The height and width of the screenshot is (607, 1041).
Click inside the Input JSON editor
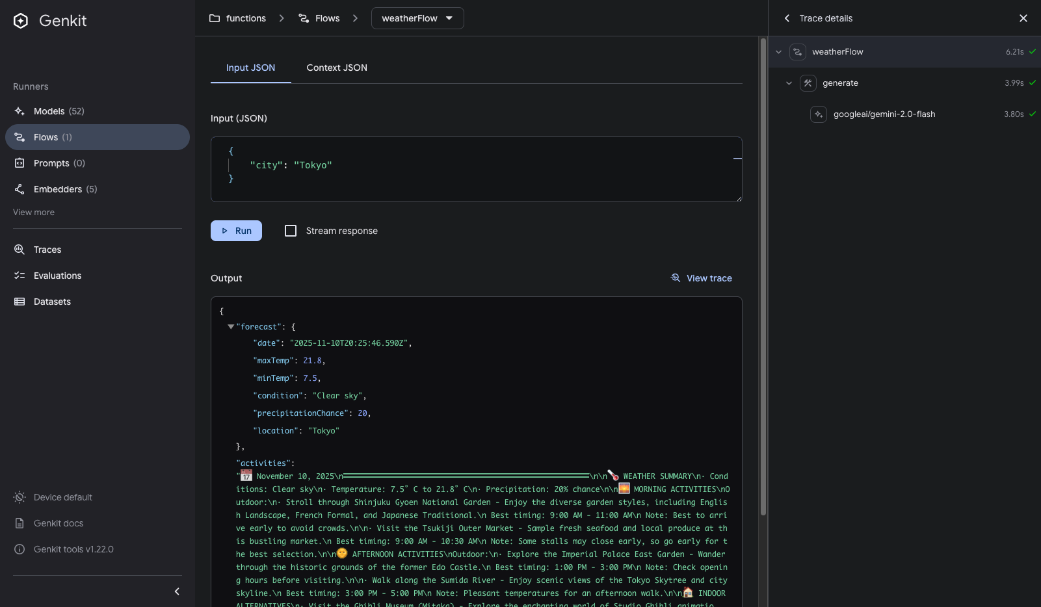(x=390, y=165)
